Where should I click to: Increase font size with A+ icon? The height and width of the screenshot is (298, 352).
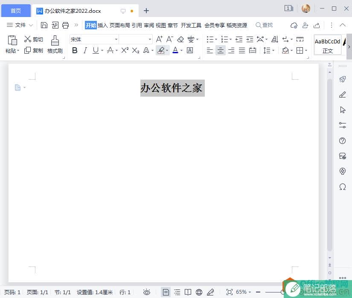[159, 39]
